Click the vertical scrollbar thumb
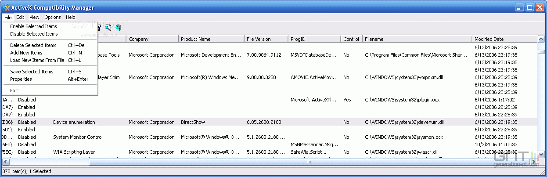547x177 pixels. (x=541, y=52)
